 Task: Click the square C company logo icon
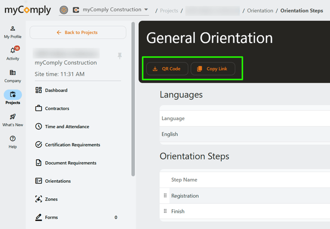[76, 10]
